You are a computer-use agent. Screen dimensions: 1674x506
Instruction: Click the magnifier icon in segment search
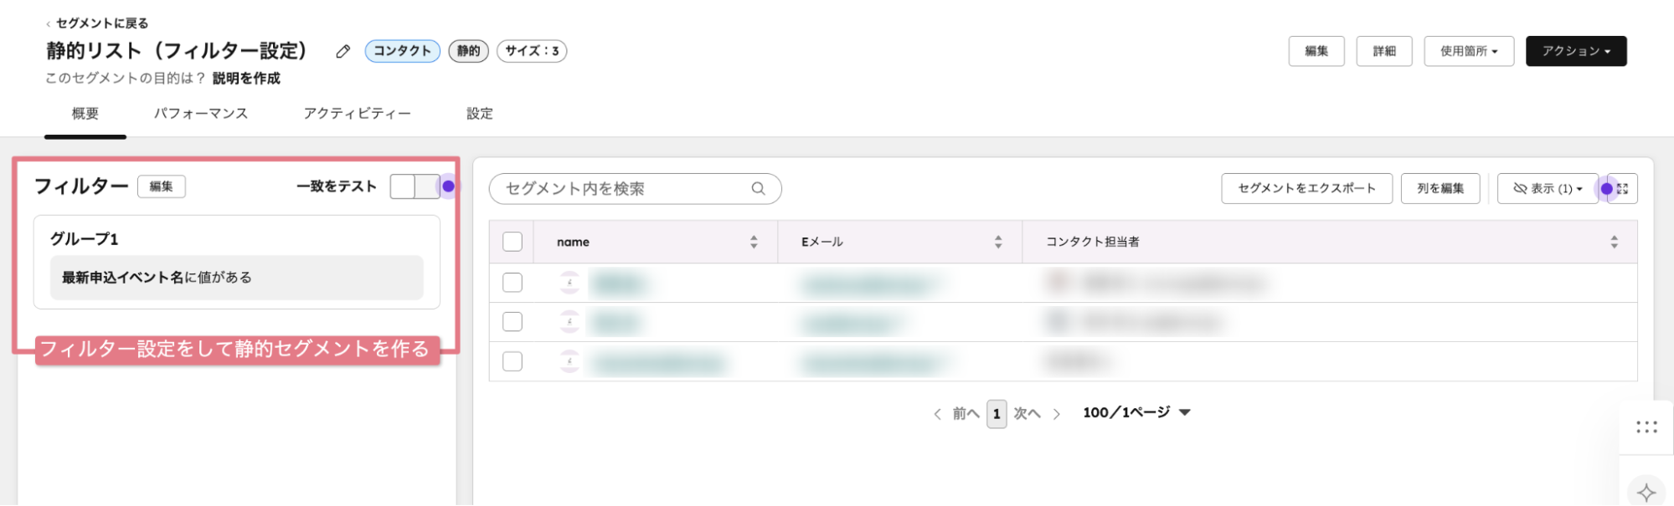coord(758,189)
